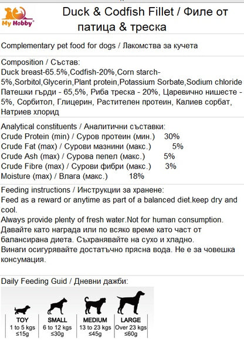Click the Crude Fibre 3% value
Image resolution: width=244 pixels, height=342 pixels.
tap(171, 166)
